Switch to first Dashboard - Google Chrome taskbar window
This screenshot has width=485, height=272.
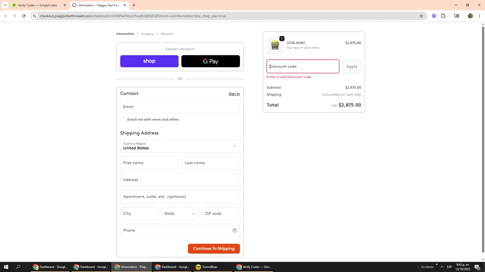coord(50,267)
